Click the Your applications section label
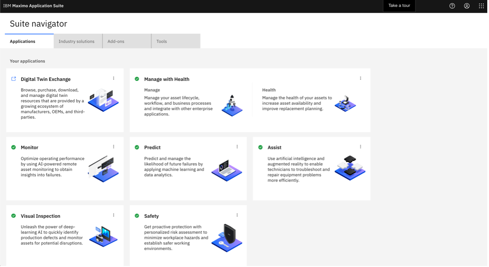Image resolution: width=489 pixels, height=267 pixels. pos(27,61)
